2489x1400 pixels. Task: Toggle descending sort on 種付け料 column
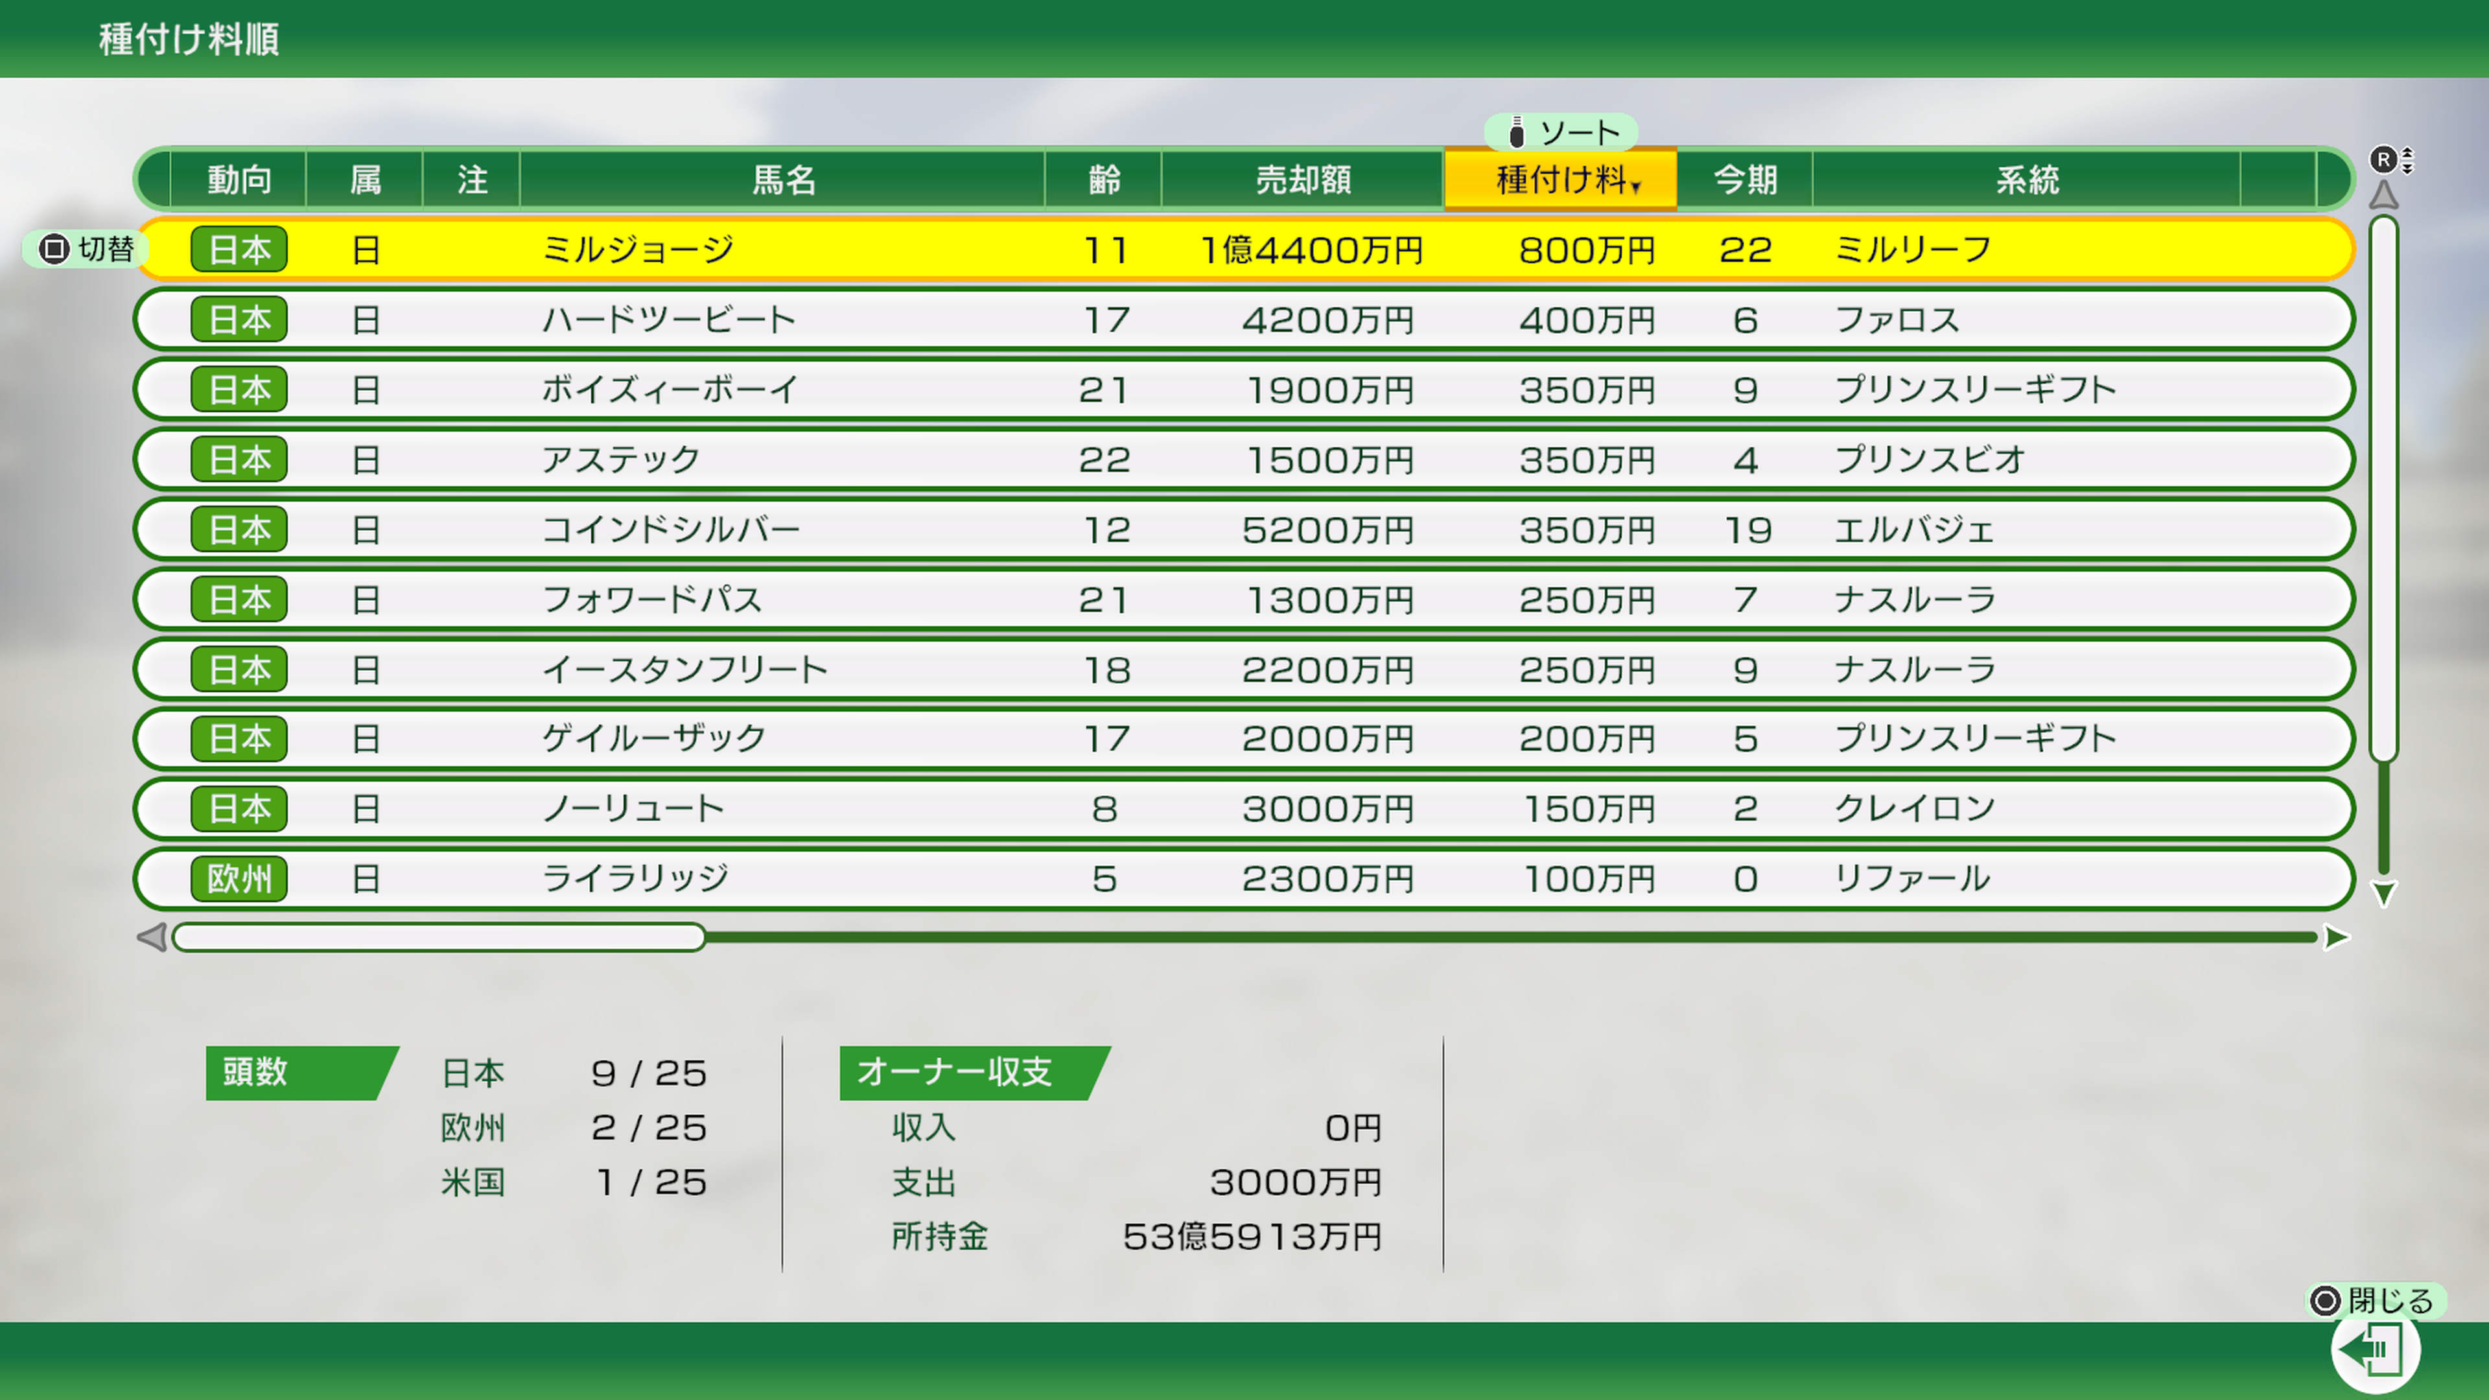point(1560,179)
